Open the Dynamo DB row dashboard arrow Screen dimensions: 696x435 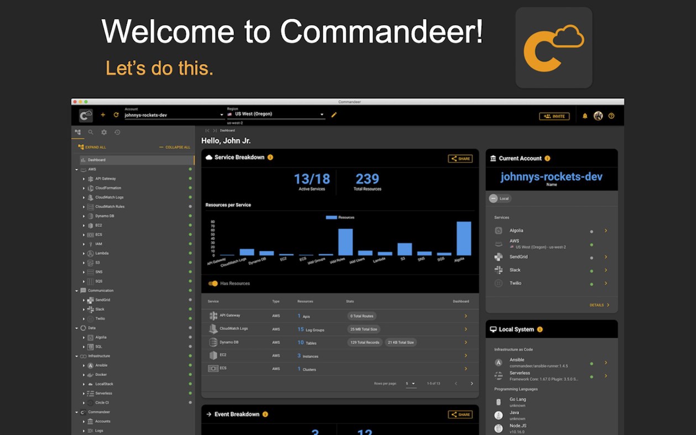coord(465,342)
